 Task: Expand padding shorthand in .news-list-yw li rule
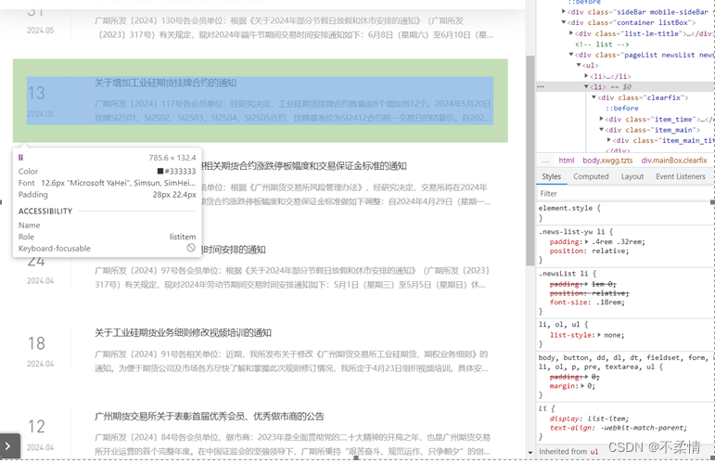(x=587, y=242)
